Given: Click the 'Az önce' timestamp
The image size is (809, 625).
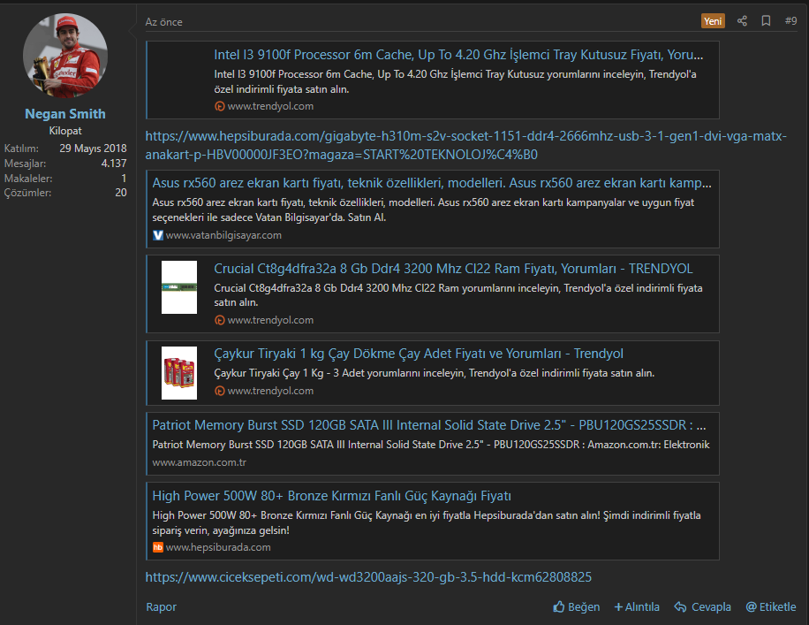Looking at the screenshot, I should click(x=163, y=22).
